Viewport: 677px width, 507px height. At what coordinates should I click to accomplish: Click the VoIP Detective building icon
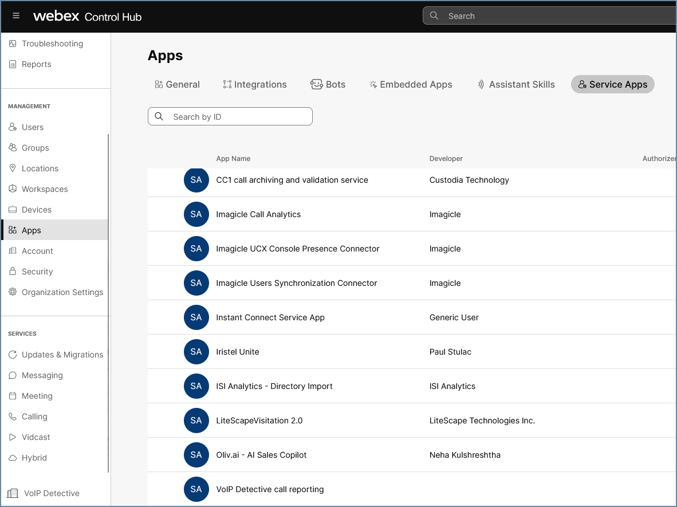click(13, 493)
